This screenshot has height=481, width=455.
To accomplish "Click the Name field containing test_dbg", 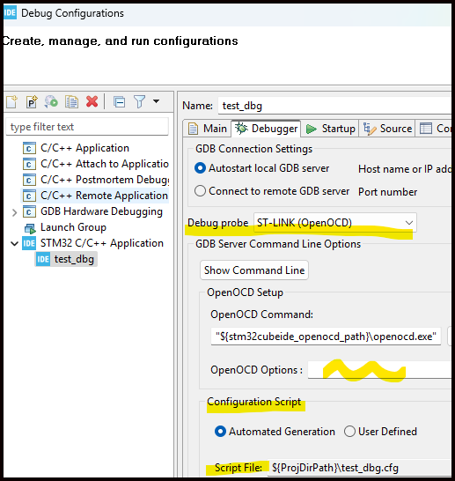I will click(334, 106).
